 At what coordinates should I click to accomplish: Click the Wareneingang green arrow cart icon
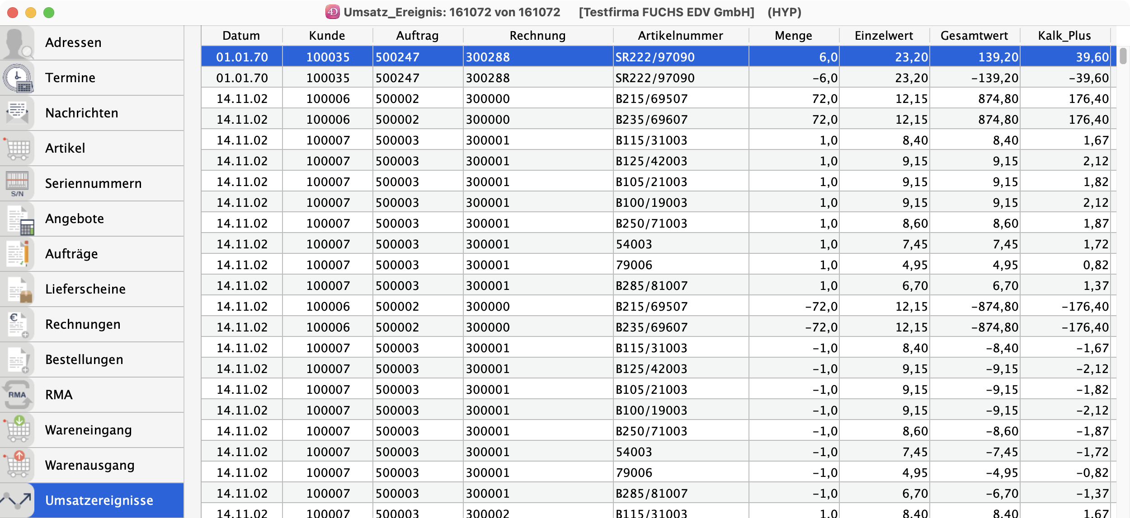[x=17, y=430]
